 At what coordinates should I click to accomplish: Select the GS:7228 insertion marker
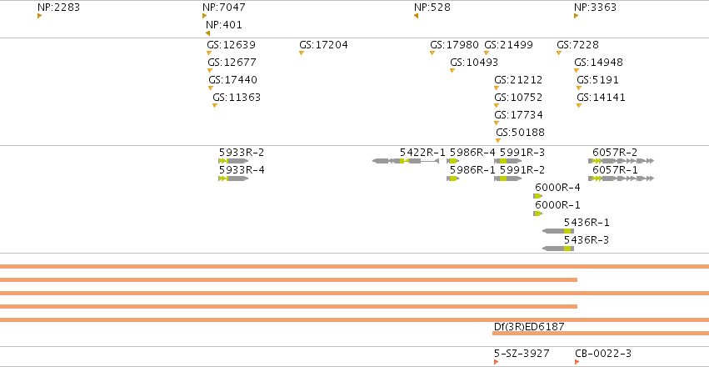559,53
